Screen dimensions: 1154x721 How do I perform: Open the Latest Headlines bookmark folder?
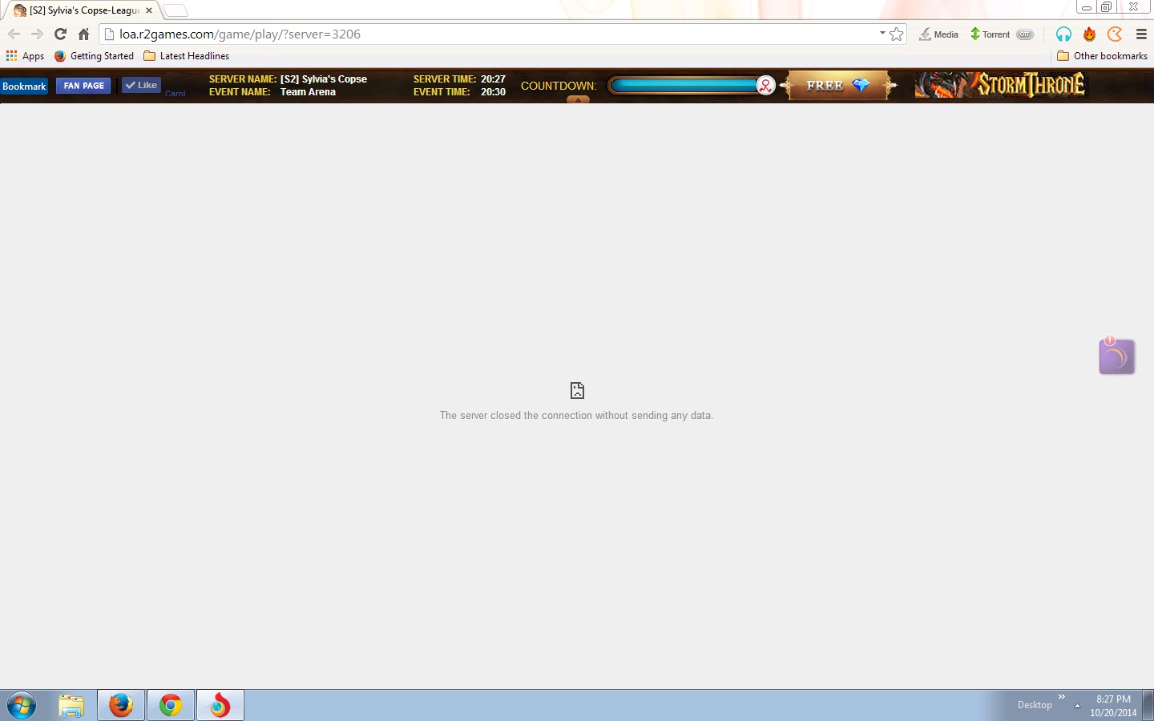click(186, 56)
